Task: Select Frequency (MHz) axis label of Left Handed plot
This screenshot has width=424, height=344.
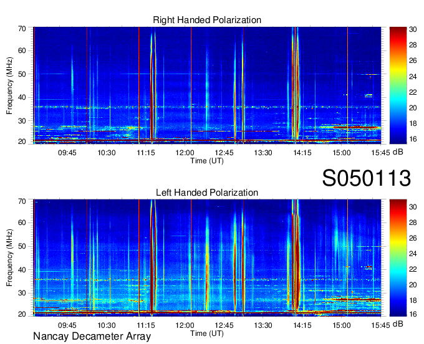Action: [9, 258]
